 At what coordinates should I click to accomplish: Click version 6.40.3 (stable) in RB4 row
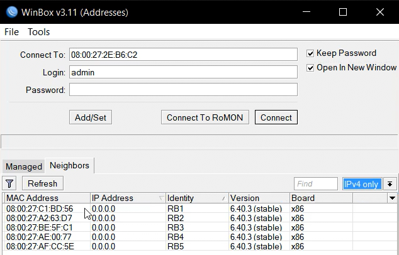(256, 237)
